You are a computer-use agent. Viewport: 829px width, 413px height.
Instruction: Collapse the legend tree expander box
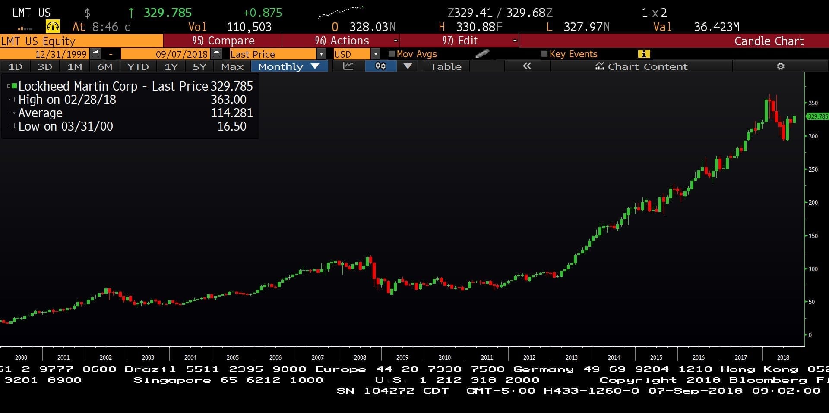coord(9,86)
